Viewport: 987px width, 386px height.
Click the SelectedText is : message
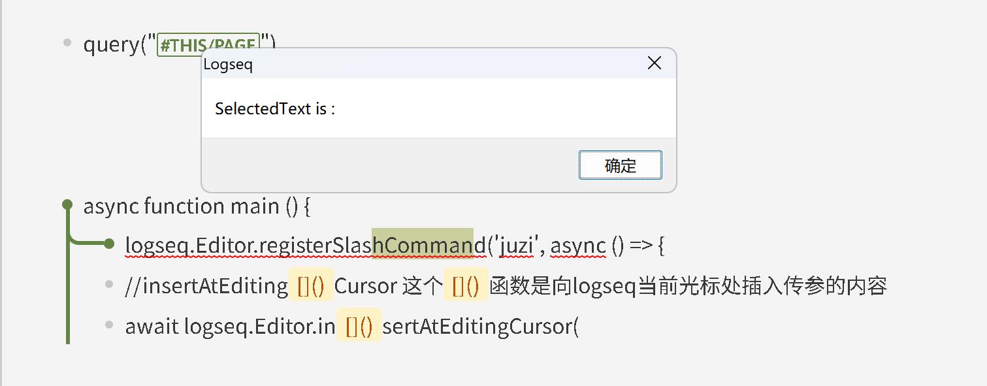(275, 108)
